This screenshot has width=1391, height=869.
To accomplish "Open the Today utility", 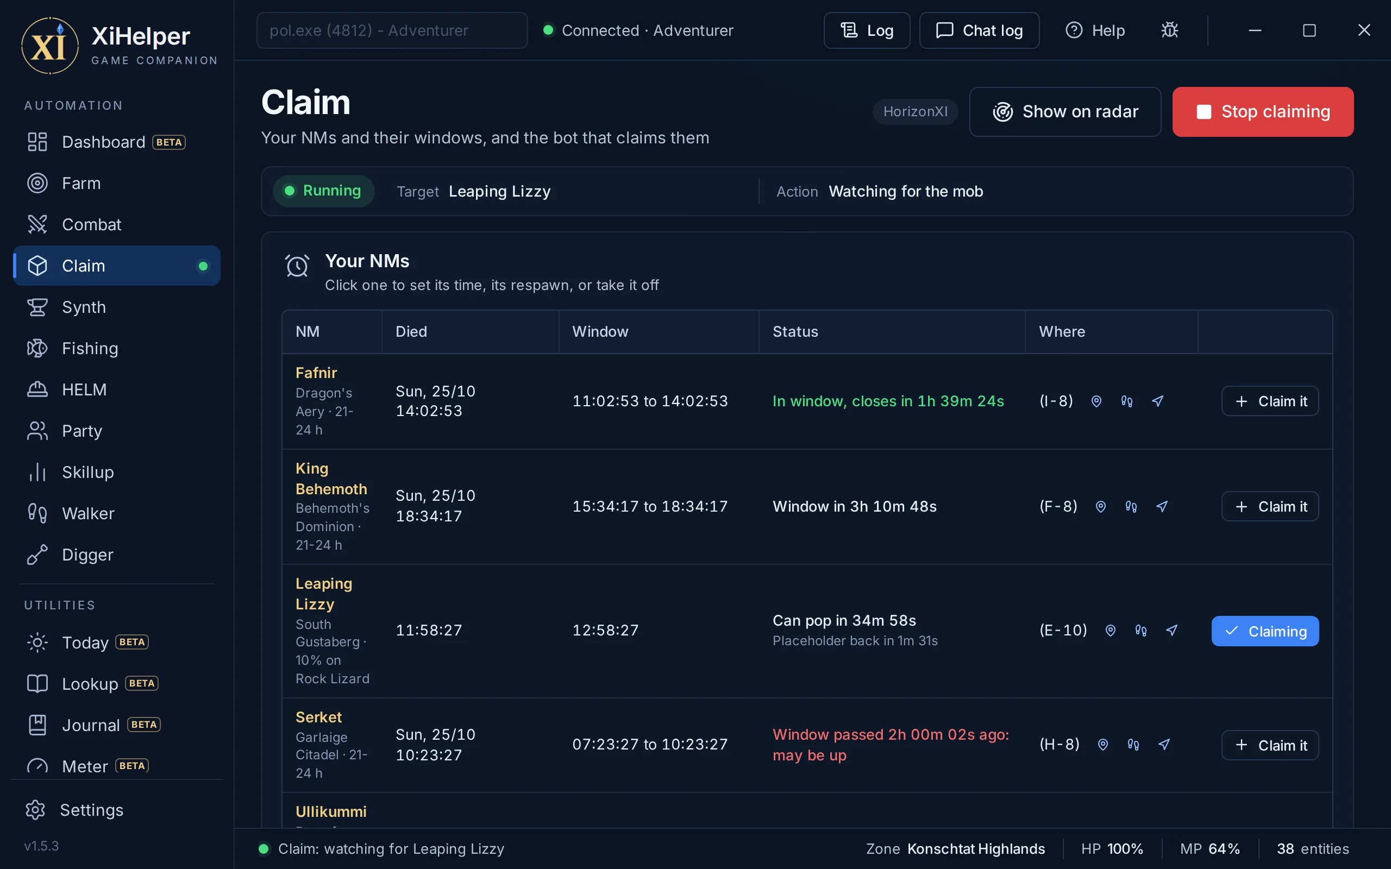I will point(117,642).
